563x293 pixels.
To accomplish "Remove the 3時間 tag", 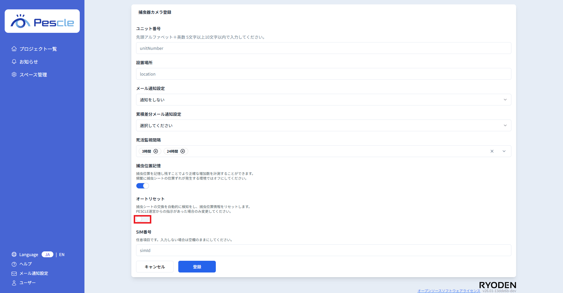I will [156, 151].
